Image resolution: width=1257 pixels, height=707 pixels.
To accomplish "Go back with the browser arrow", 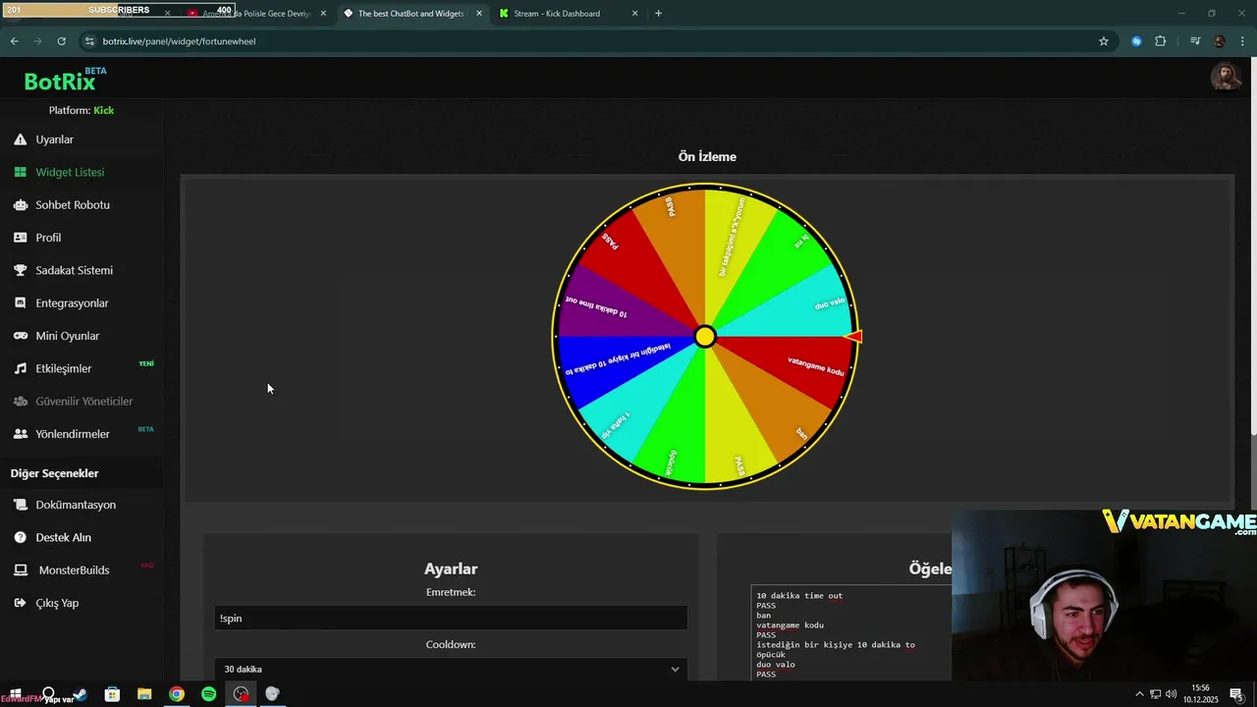I will pyautogui.click(x=14, y=41).
